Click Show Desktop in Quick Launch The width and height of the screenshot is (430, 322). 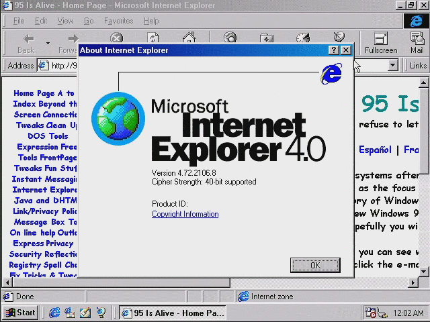(x=85, y=313)
